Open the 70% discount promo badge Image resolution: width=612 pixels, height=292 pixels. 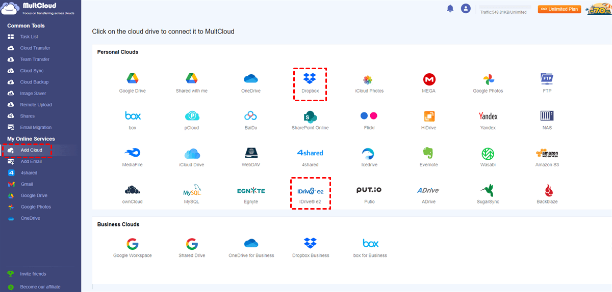598,9
